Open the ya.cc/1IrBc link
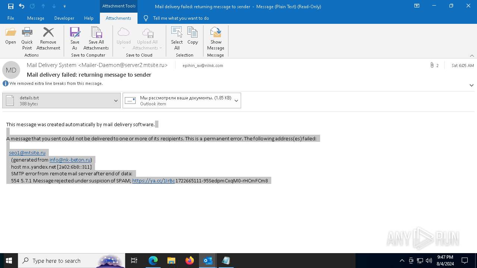 pyautogui.click(x=154, y=181)
